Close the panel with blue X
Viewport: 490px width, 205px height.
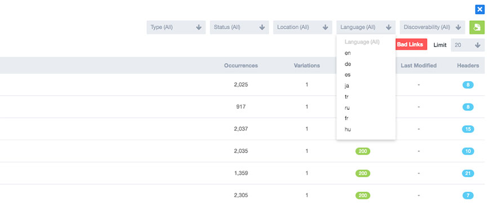pyautogui.click(x=480, y=10)
